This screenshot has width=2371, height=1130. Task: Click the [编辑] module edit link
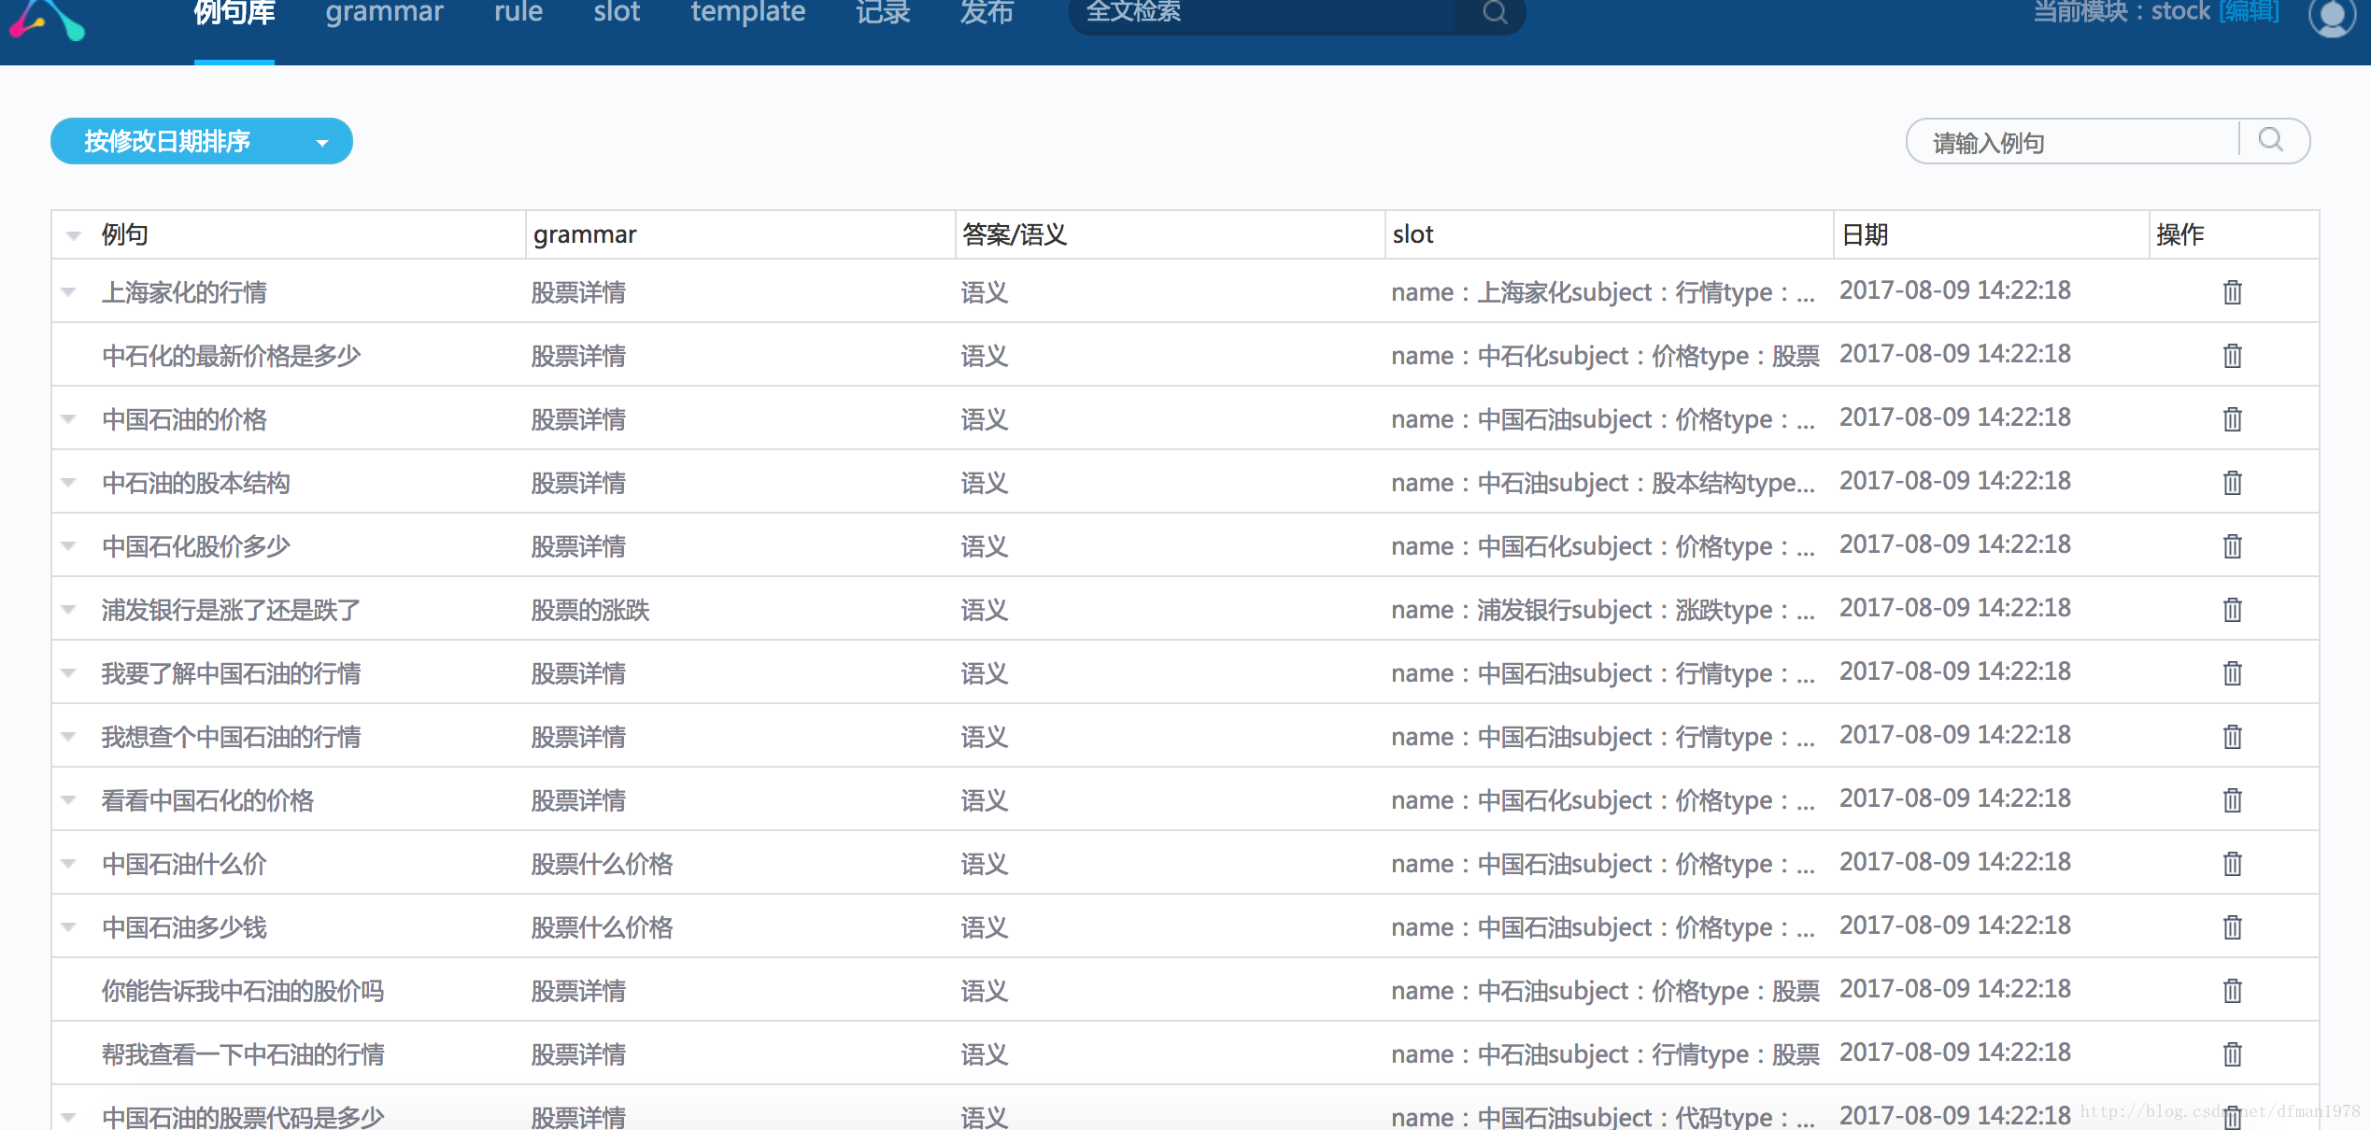pyautogui.click(x=2249, y=12)
